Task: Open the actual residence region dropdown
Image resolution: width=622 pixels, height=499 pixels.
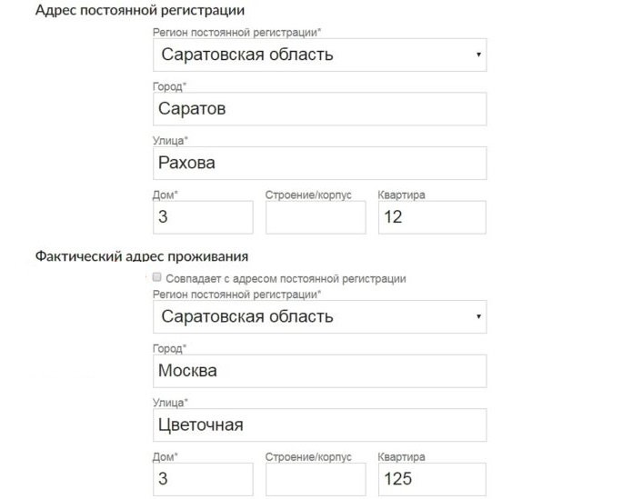Action: tap(320, 316)
